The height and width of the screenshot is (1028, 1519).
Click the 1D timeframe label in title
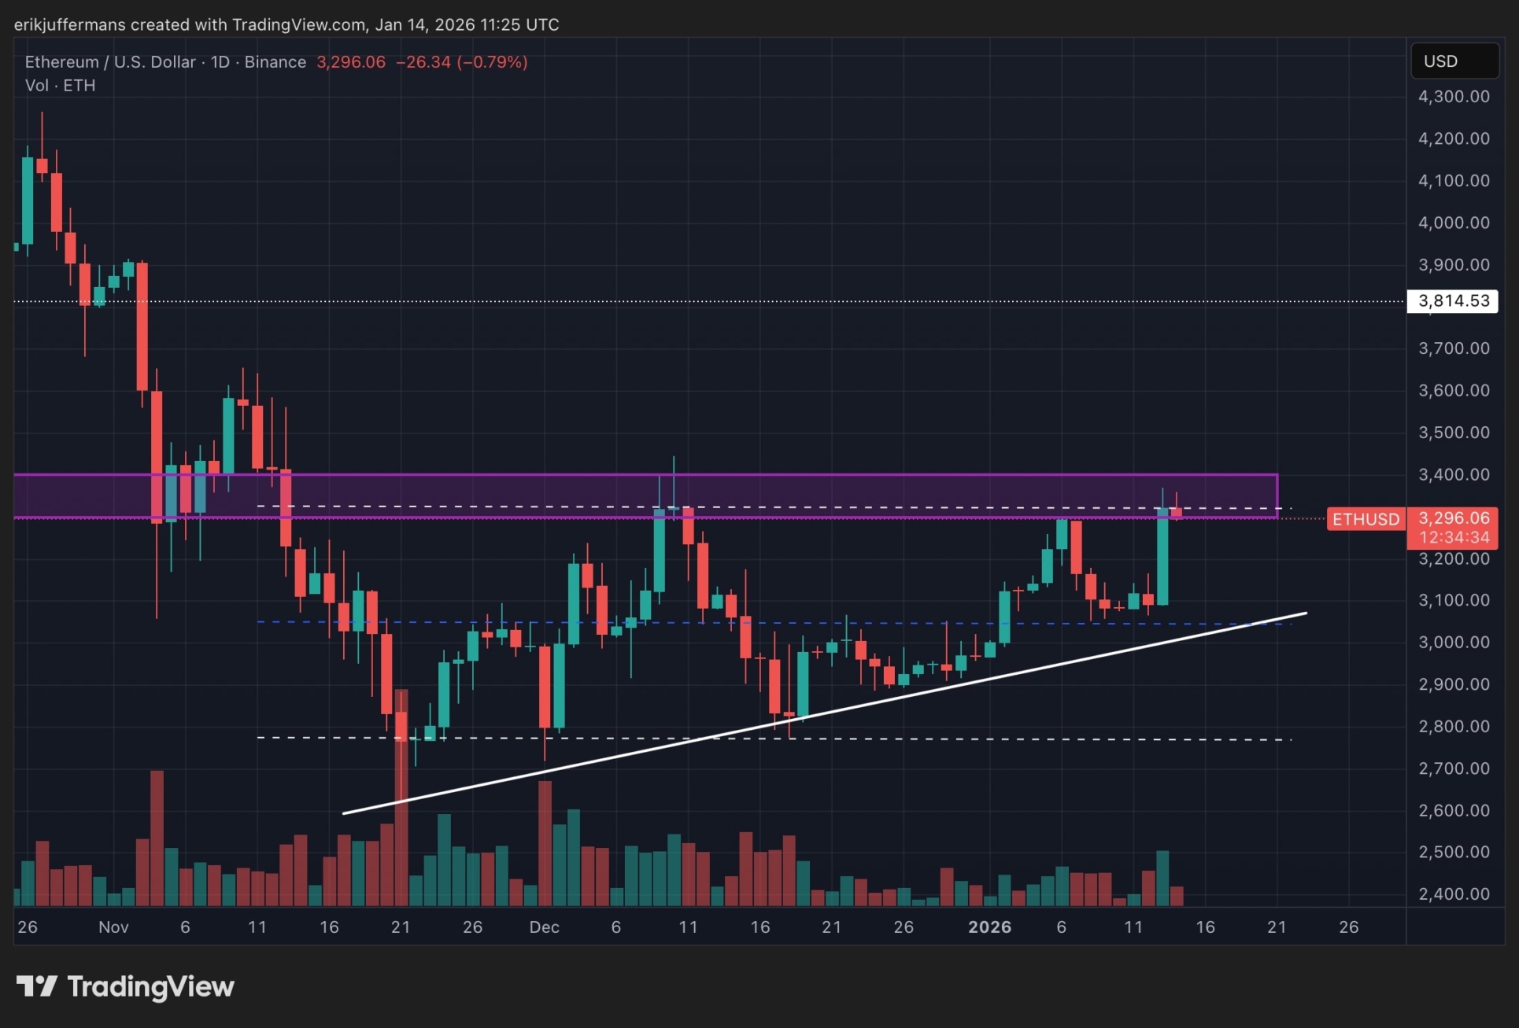coord(220,62)
